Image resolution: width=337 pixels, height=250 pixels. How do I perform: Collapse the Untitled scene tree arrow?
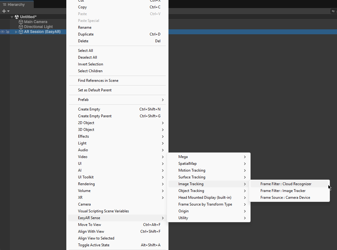pyautogui.click(x=12, y=17)
